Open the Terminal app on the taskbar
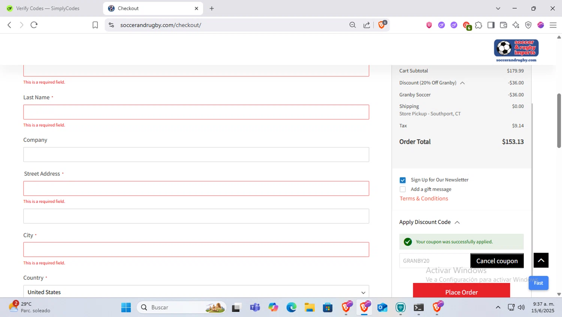The image size is (562, 317). point(419,307)
